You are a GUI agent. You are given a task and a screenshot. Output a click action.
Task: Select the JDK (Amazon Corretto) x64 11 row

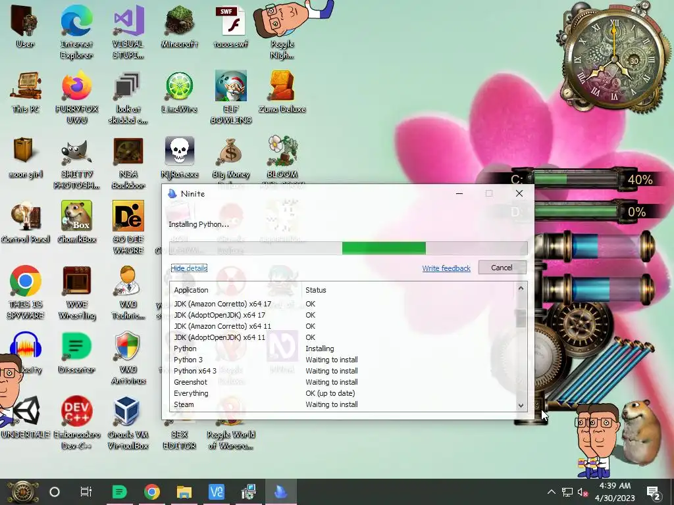344,326
